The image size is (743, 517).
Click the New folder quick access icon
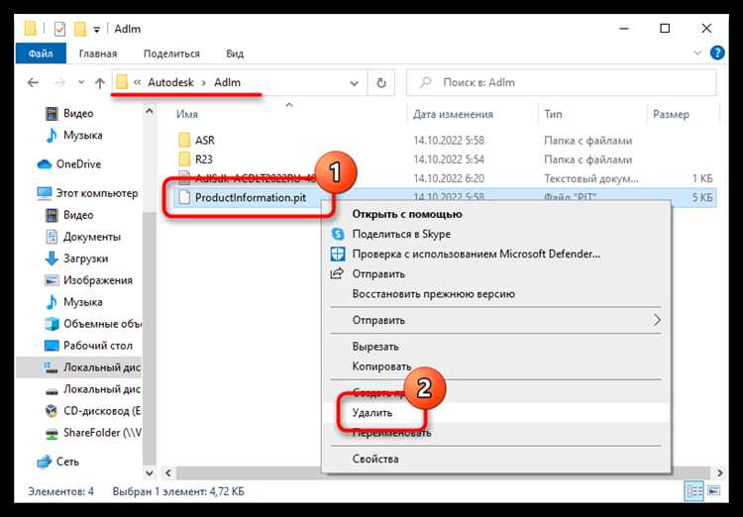click(x=80, y=29)
